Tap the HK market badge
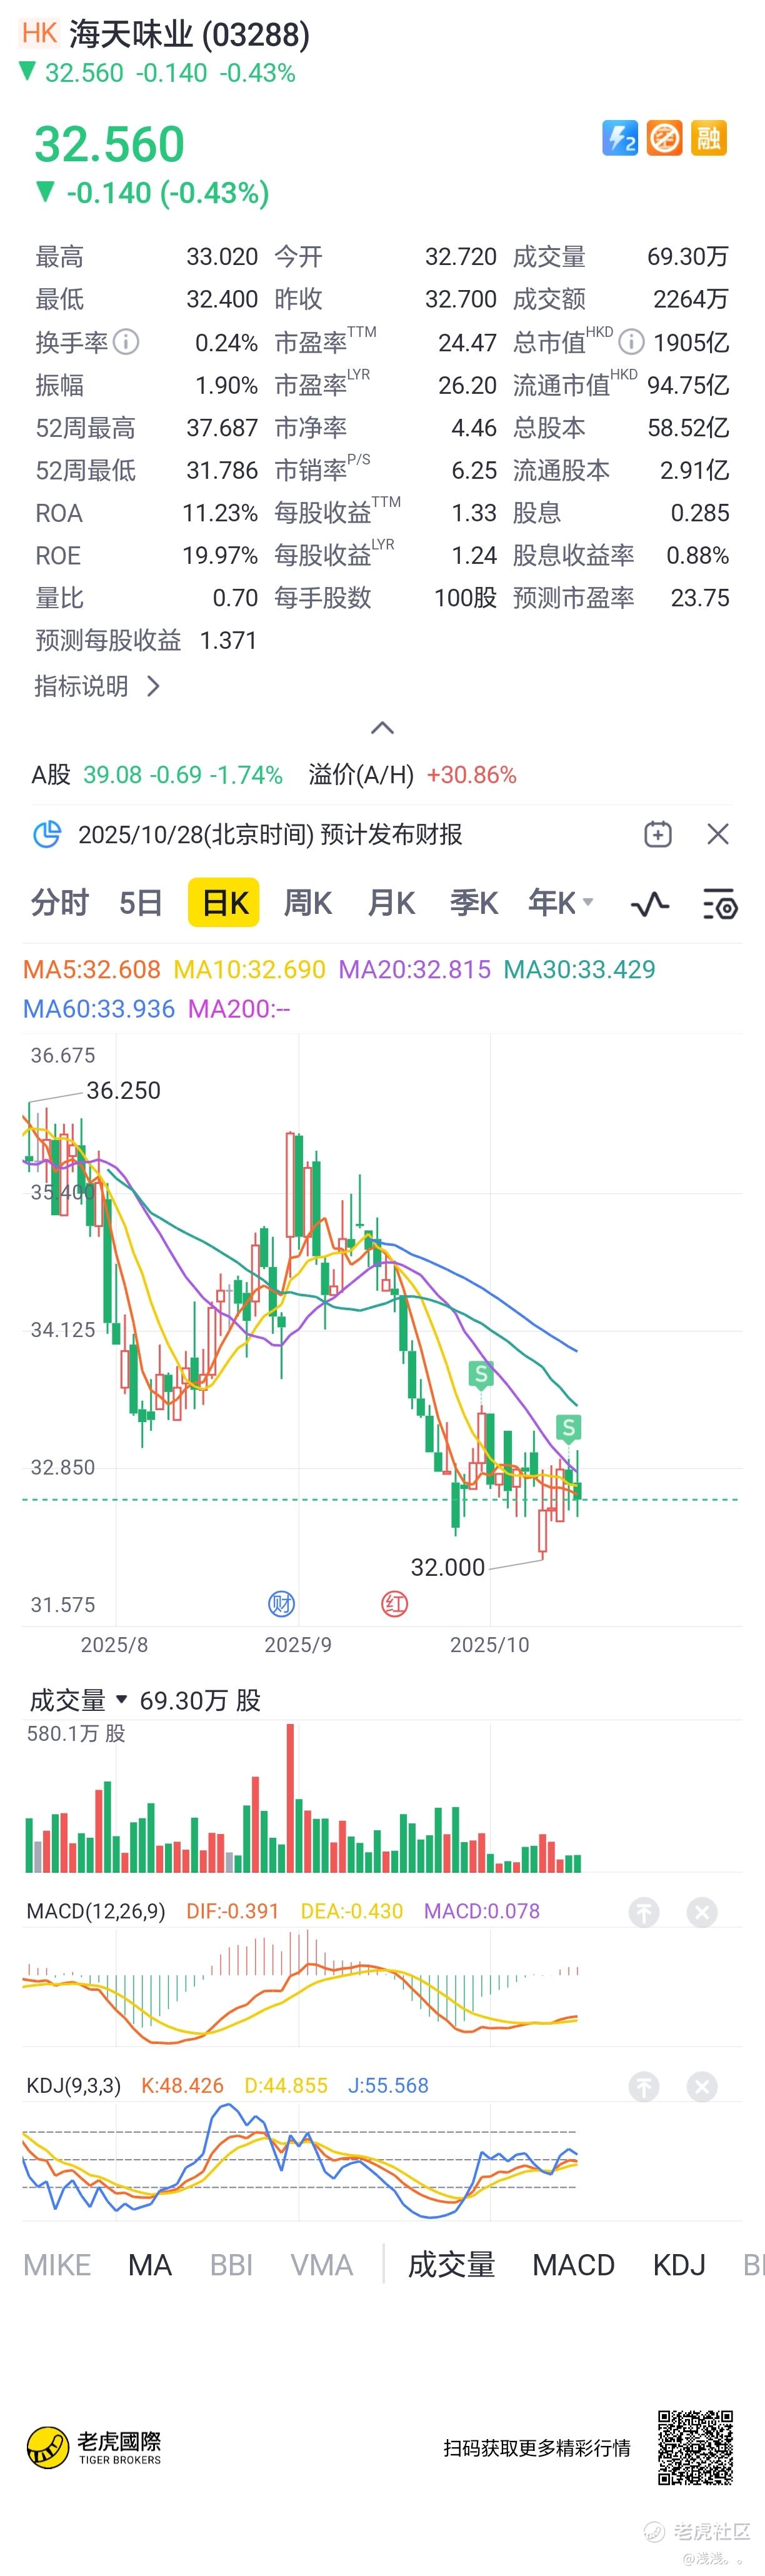Image resolution: width=765 pixels, height=2576 pixels. click(x=40, y=33)
